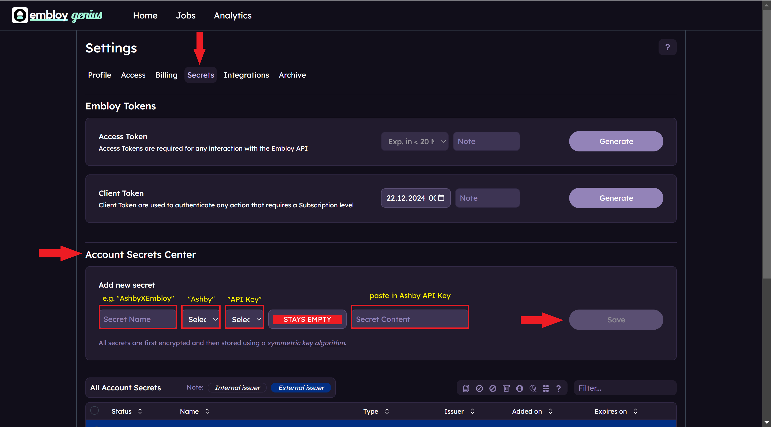
Task: Click the scrollbar down arrow
Action: click(766, 423)
